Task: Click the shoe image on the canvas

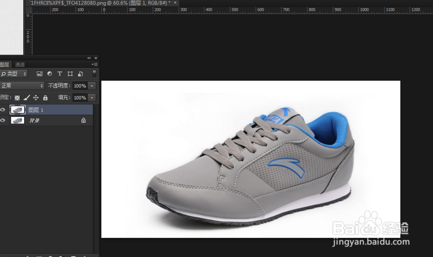Action: pos(250,167)
